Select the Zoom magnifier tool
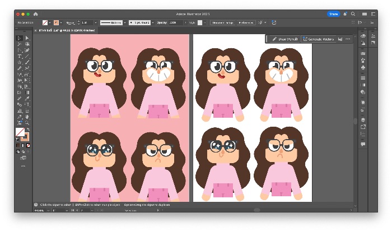Image resolution: width=392 pixels, height=231 pixels. 27,123
